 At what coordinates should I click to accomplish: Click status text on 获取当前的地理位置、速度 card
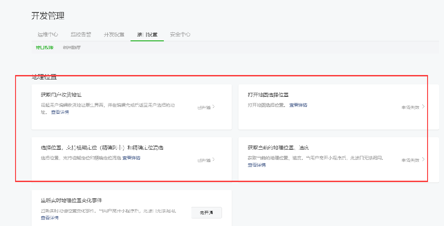click(x=410, y=160)
